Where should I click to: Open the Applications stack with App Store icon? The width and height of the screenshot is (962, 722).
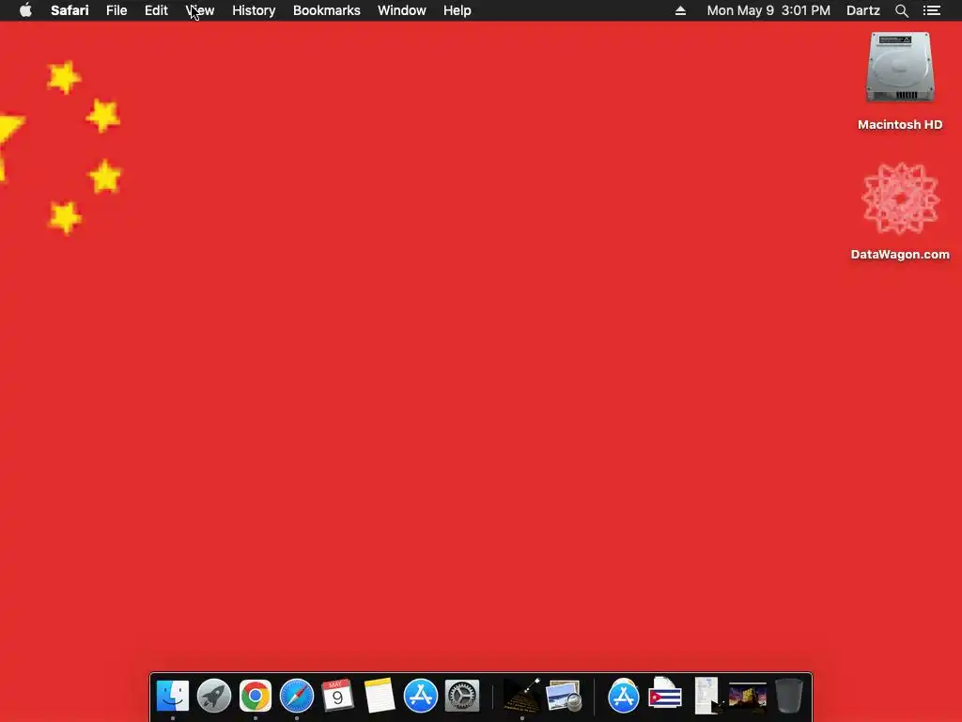[x=624, y=696]
